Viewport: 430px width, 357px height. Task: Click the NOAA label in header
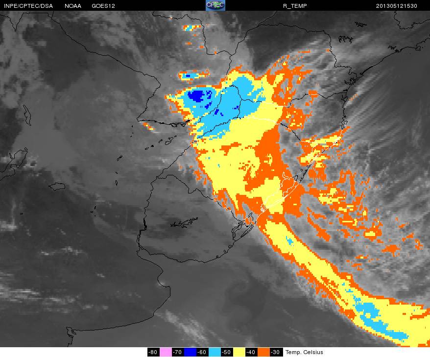coord(72,6)
